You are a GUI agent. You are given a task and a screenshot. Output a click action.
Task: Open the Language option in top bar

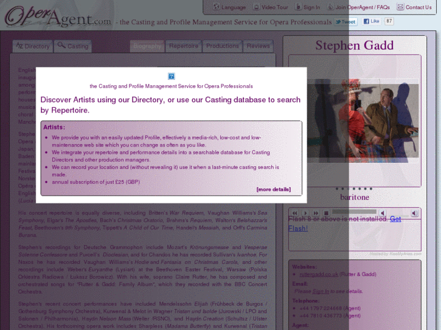click(234, 7)
